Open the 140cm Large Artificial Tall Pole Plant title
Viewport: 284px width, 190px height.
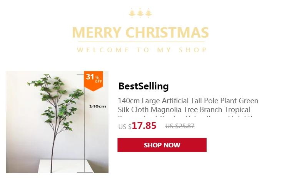click(188, 101)
